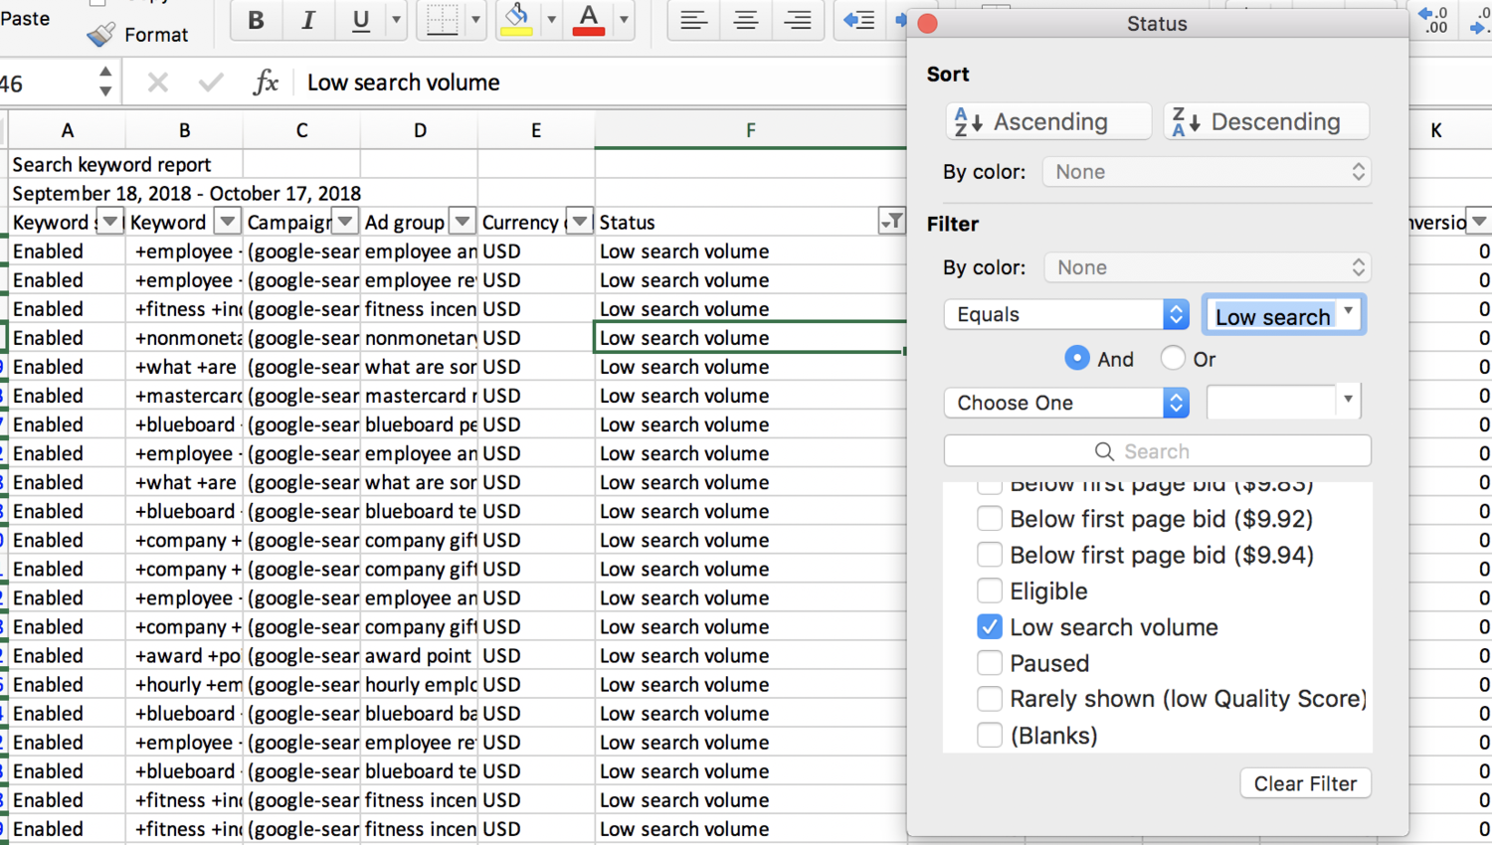Open the Campaign column filter arrow
Viewport: 1492px width, 845px height.
tap(343, 221)
